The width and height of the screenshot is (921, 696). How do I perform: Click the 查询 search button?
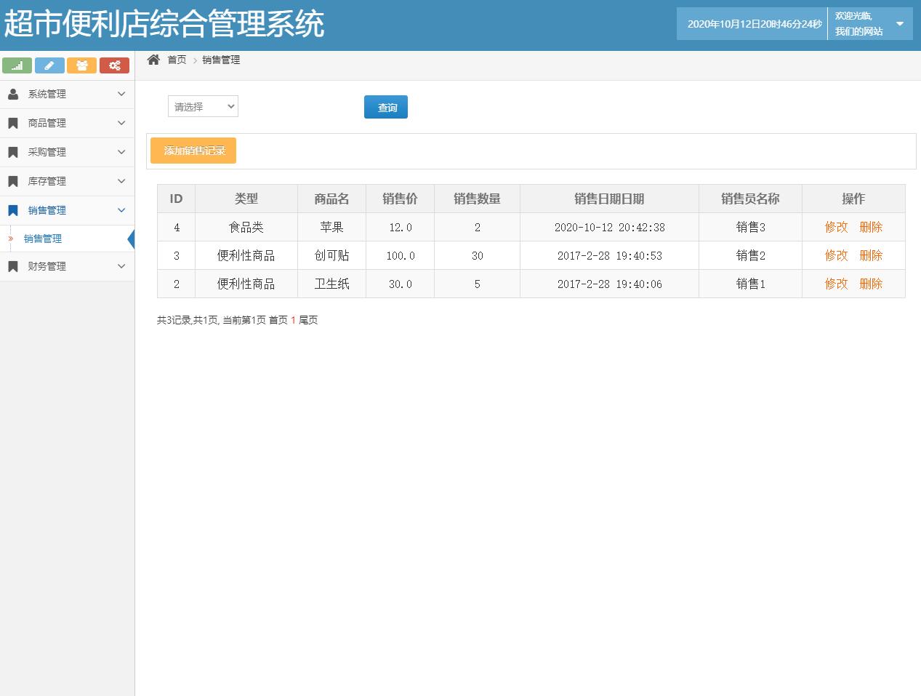pyautogui.click(x=385, y=106)
